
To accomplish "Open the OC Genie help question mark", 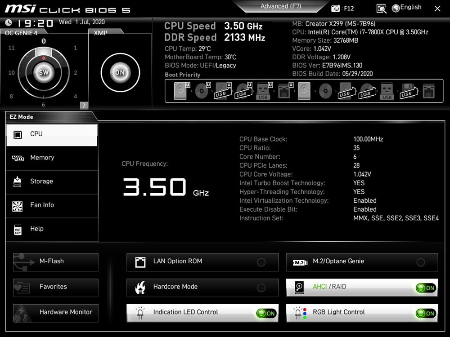I will click(84, 106).
